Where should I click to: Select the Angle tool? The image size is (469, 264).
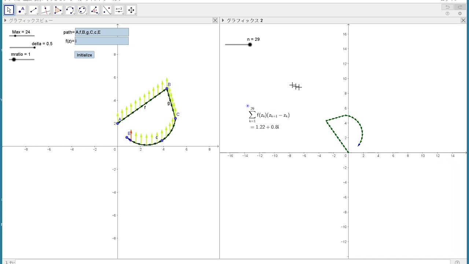click(94, 10)
